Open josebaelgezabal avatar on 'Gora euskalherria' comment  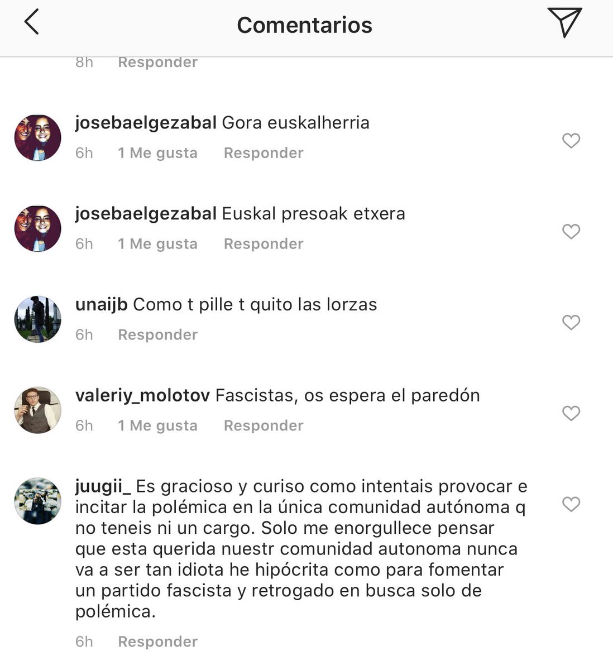point(37,138)
